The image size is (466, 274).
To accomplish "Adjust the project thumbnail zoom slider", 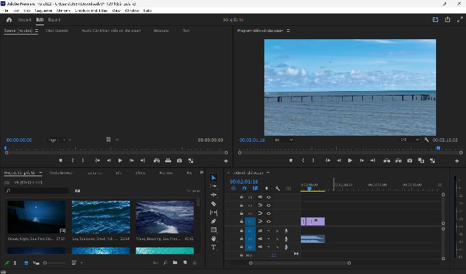I will [55, 263].
